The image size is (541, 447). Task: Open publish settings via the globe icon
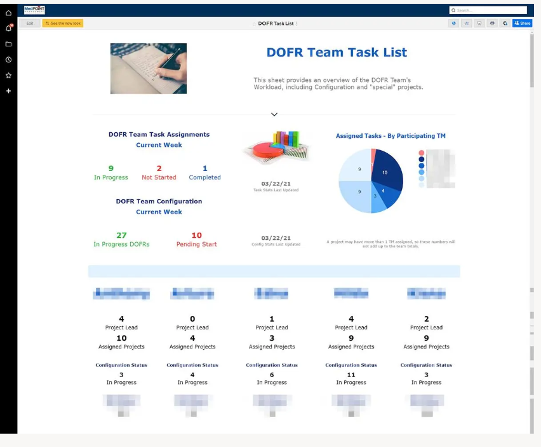click(x=454, y=23)
